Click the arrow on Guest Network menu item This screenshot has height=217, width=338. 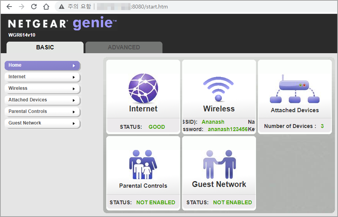click(x=74, y=123)
